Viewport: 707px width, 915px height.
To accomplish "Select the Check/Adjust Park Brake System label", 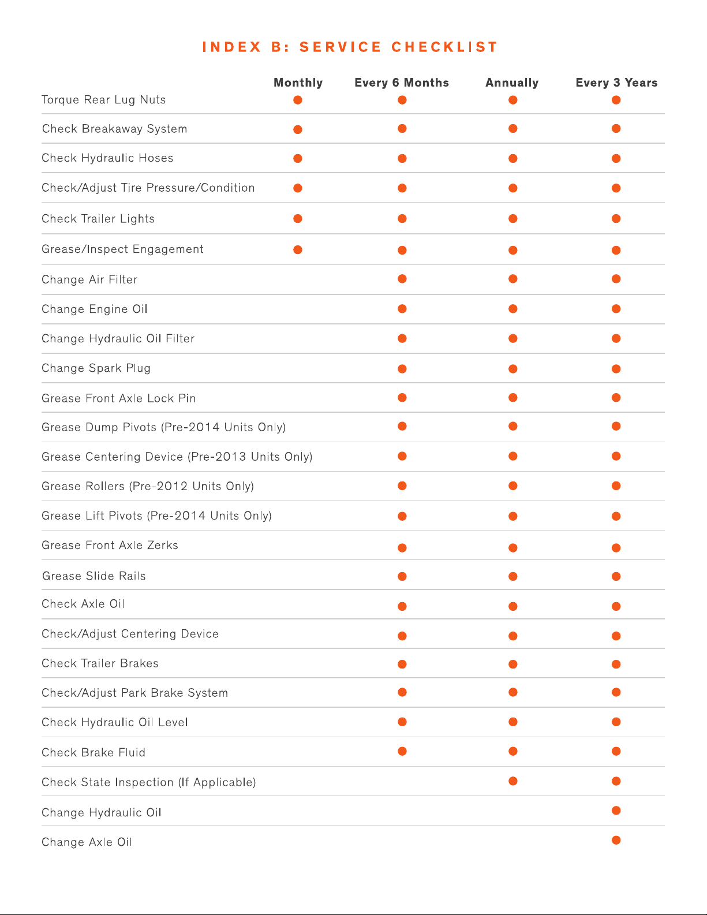I will coord(135,693).
